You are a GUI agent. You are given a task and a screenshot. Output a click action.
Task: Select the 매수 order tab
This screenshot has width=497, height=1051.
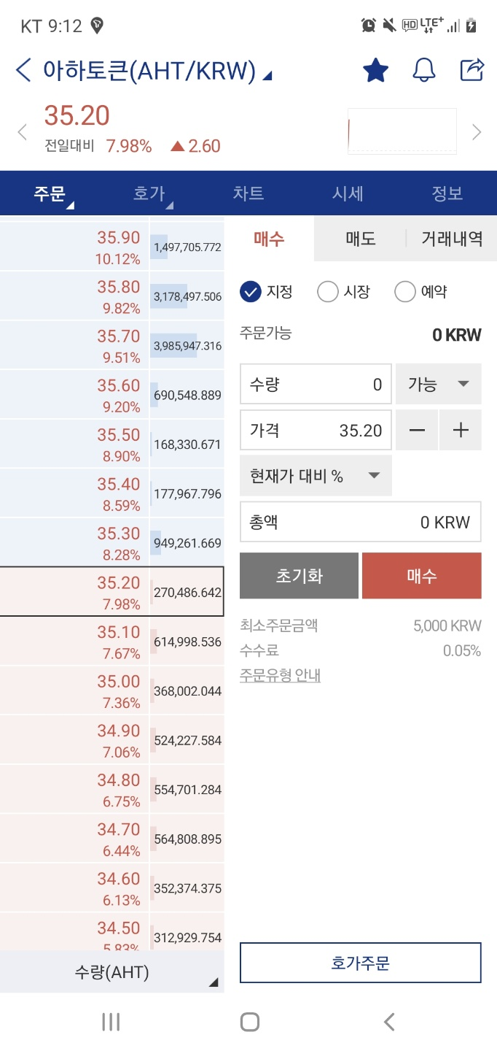(269, 239)
